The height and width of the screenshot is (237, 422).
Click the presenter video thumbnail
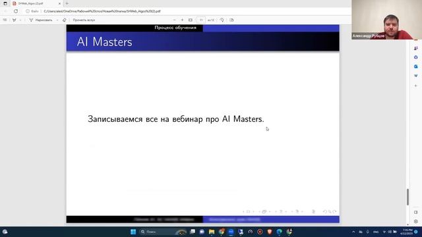[387, 20]
